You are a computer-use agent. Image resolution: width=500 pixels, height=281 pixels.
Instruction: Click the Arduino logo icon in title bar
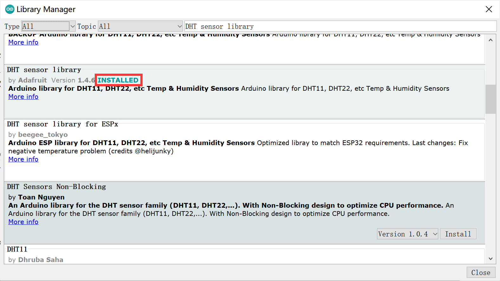point(10,9)
